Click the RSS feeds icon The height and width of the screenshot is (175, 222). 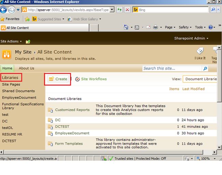coord(137,27)
